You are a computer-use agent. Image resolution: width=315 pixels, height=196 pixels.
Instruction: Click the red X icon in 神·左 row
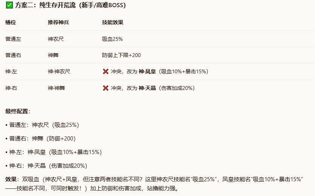[x=106, y=71]
